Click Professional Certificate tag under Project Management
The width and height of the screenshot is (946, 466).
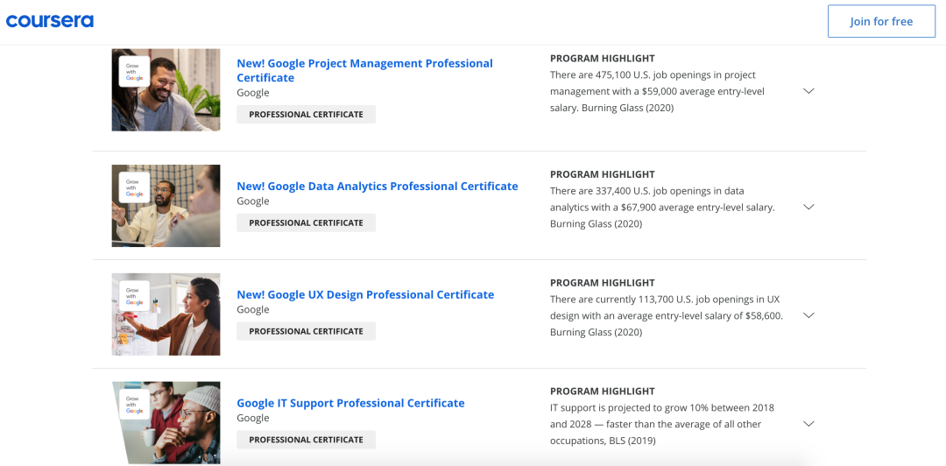(x=306, y=115)
